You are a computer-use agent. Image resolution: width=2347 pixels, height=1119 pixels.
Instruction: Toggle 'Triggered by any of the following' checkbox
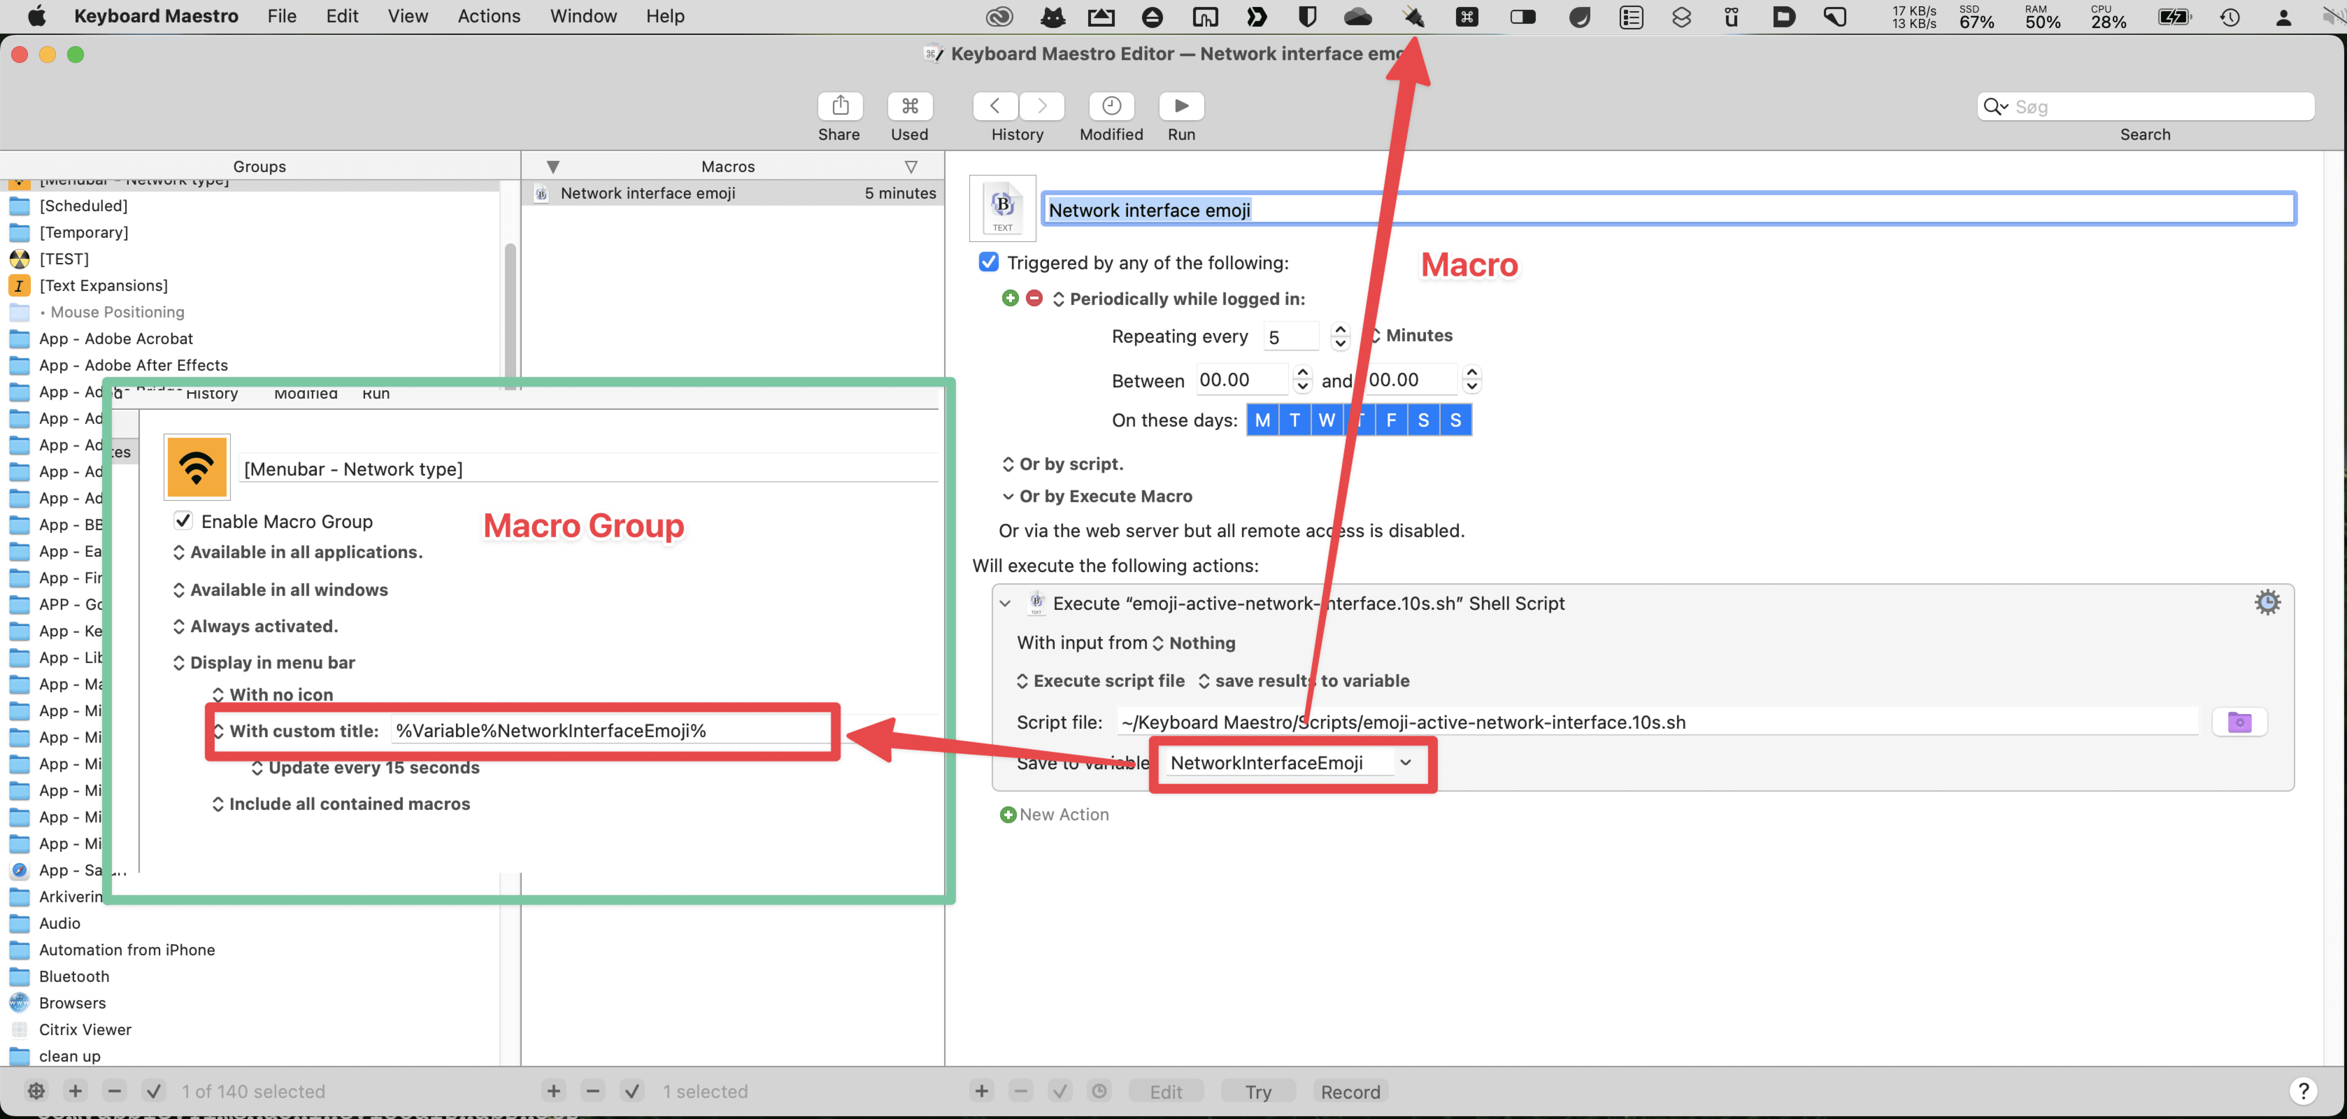tap(989, 262)
